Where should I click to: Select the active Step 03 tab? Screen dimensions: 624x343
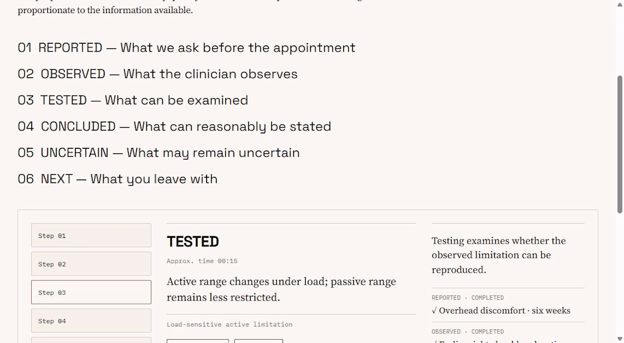coord(91,292)
